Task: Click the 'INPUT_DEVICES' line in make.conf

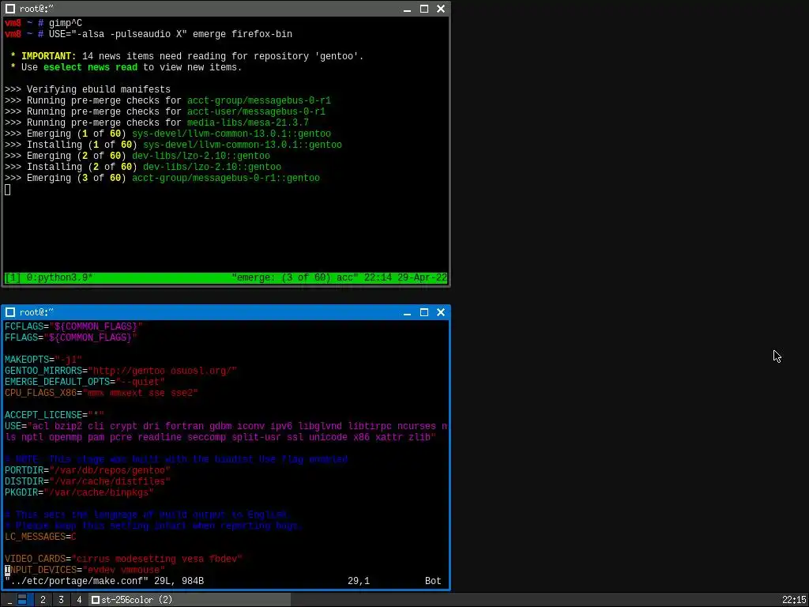Action: click(x=85, y=571)
